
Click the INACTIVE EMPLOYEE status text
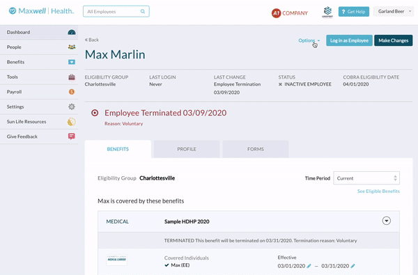click(308, 84)
